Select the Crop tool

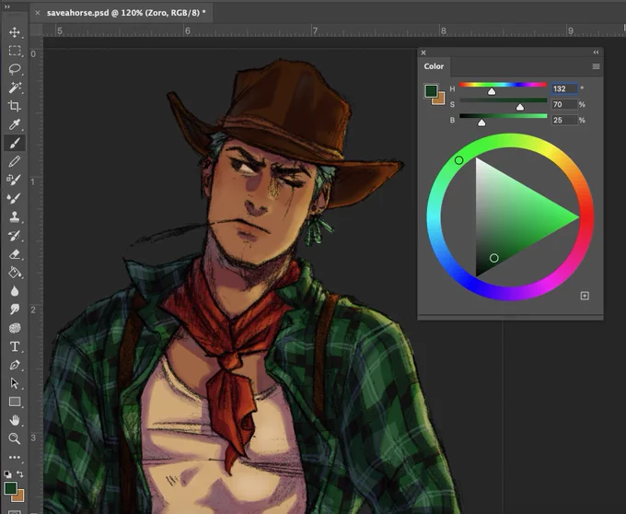click(x=15, y=106)
